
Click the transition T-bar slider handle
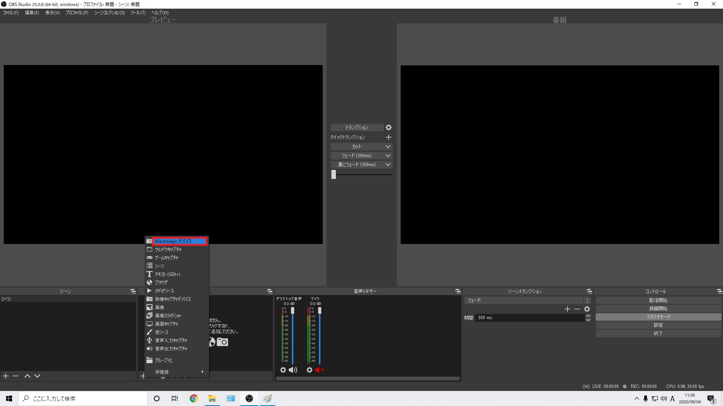(x=334, y=174)
